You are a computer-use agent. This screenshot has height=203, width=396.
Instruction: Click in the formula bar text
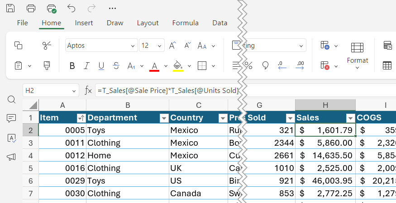[168, 90]
